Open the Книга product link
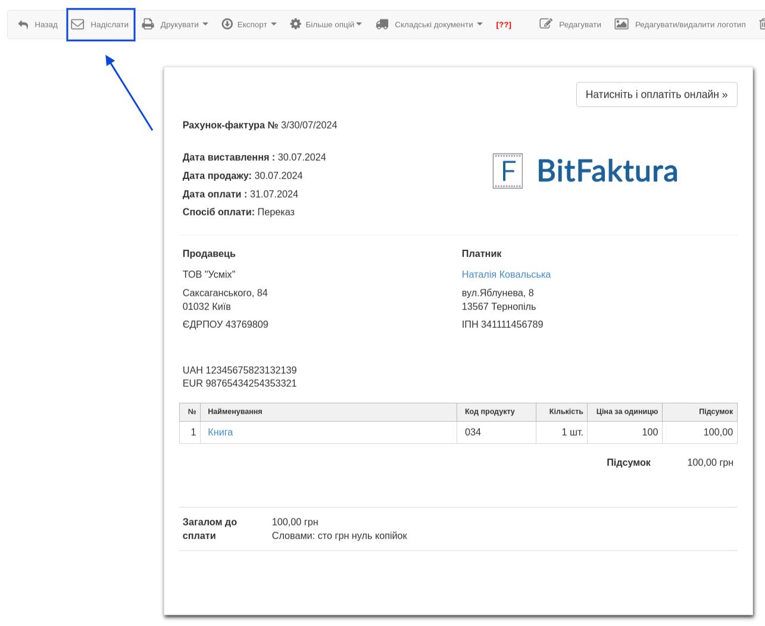Viewport: 765px width, 626px height. click(220, 432)
